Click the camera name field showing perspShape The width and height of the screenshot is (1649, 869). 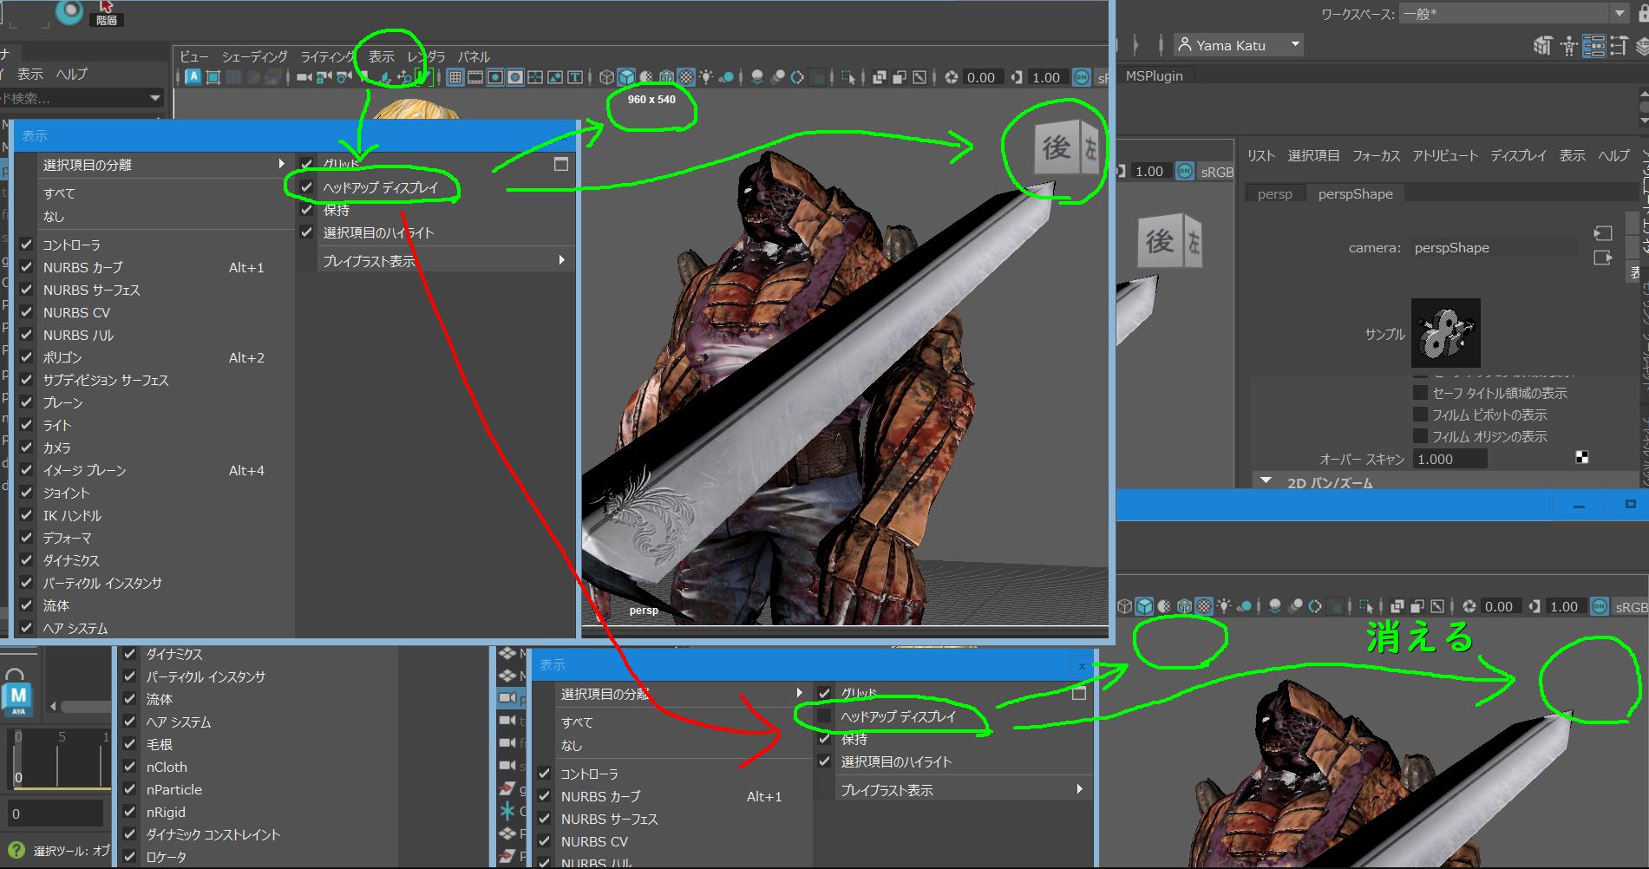pyautogui.click(x=1494, y=248)
